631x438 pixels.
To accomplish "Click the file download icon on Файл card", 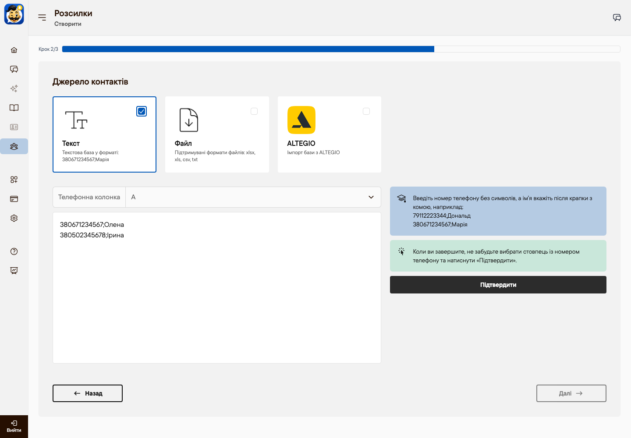I will tap(189, 120).
